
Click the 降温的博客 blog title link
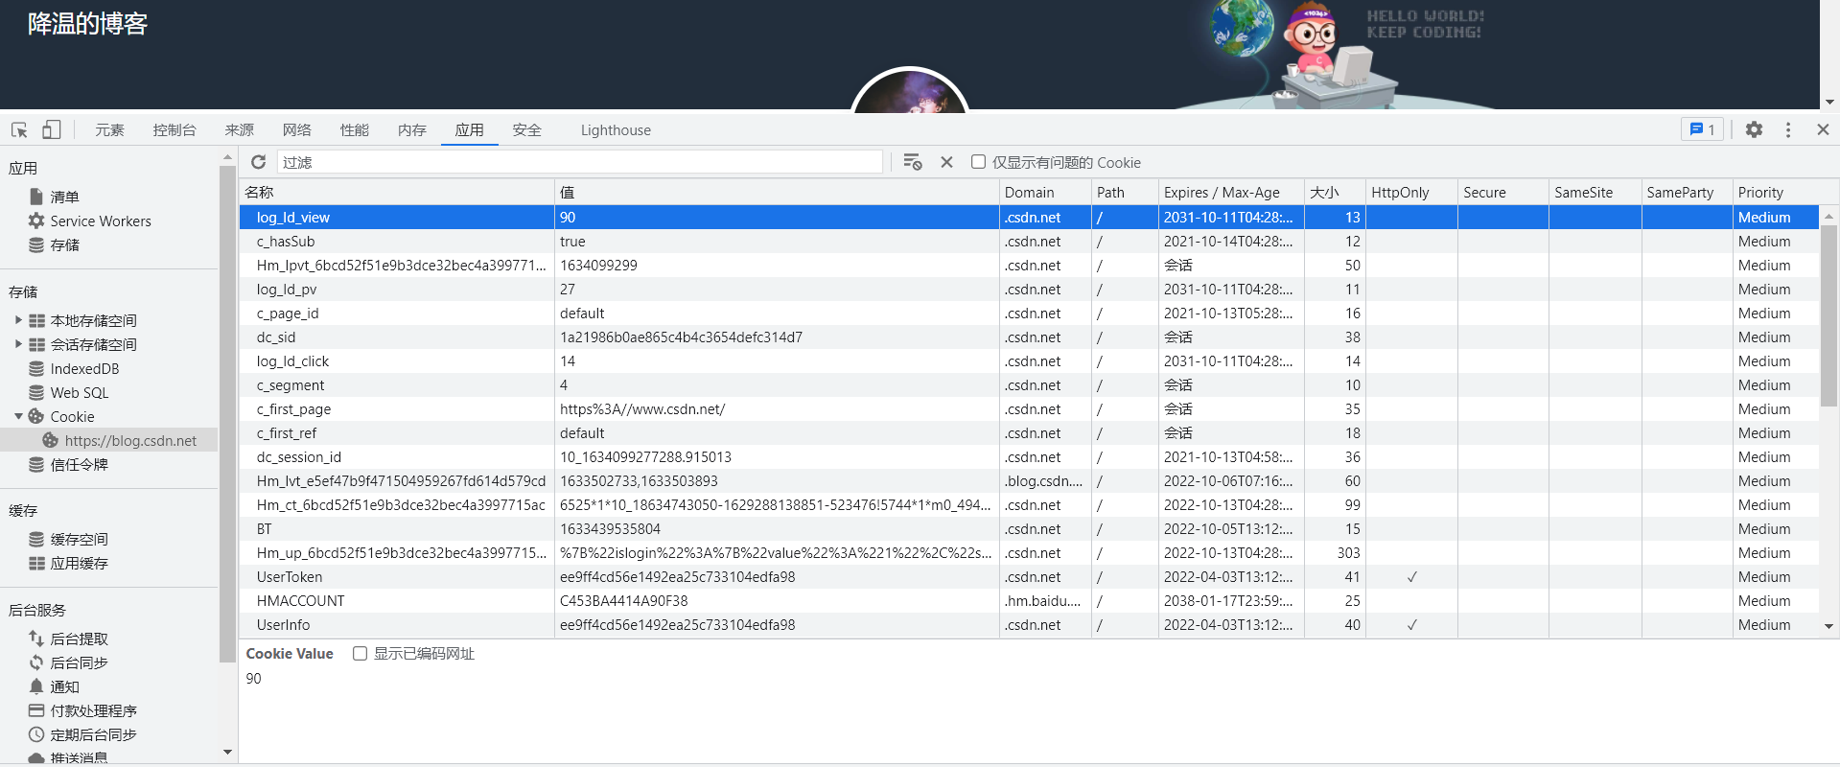87,24
